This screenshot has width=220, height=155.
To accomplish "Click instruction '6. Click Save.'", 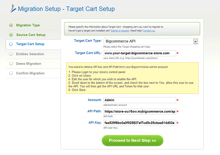I will tap(77, 90).
